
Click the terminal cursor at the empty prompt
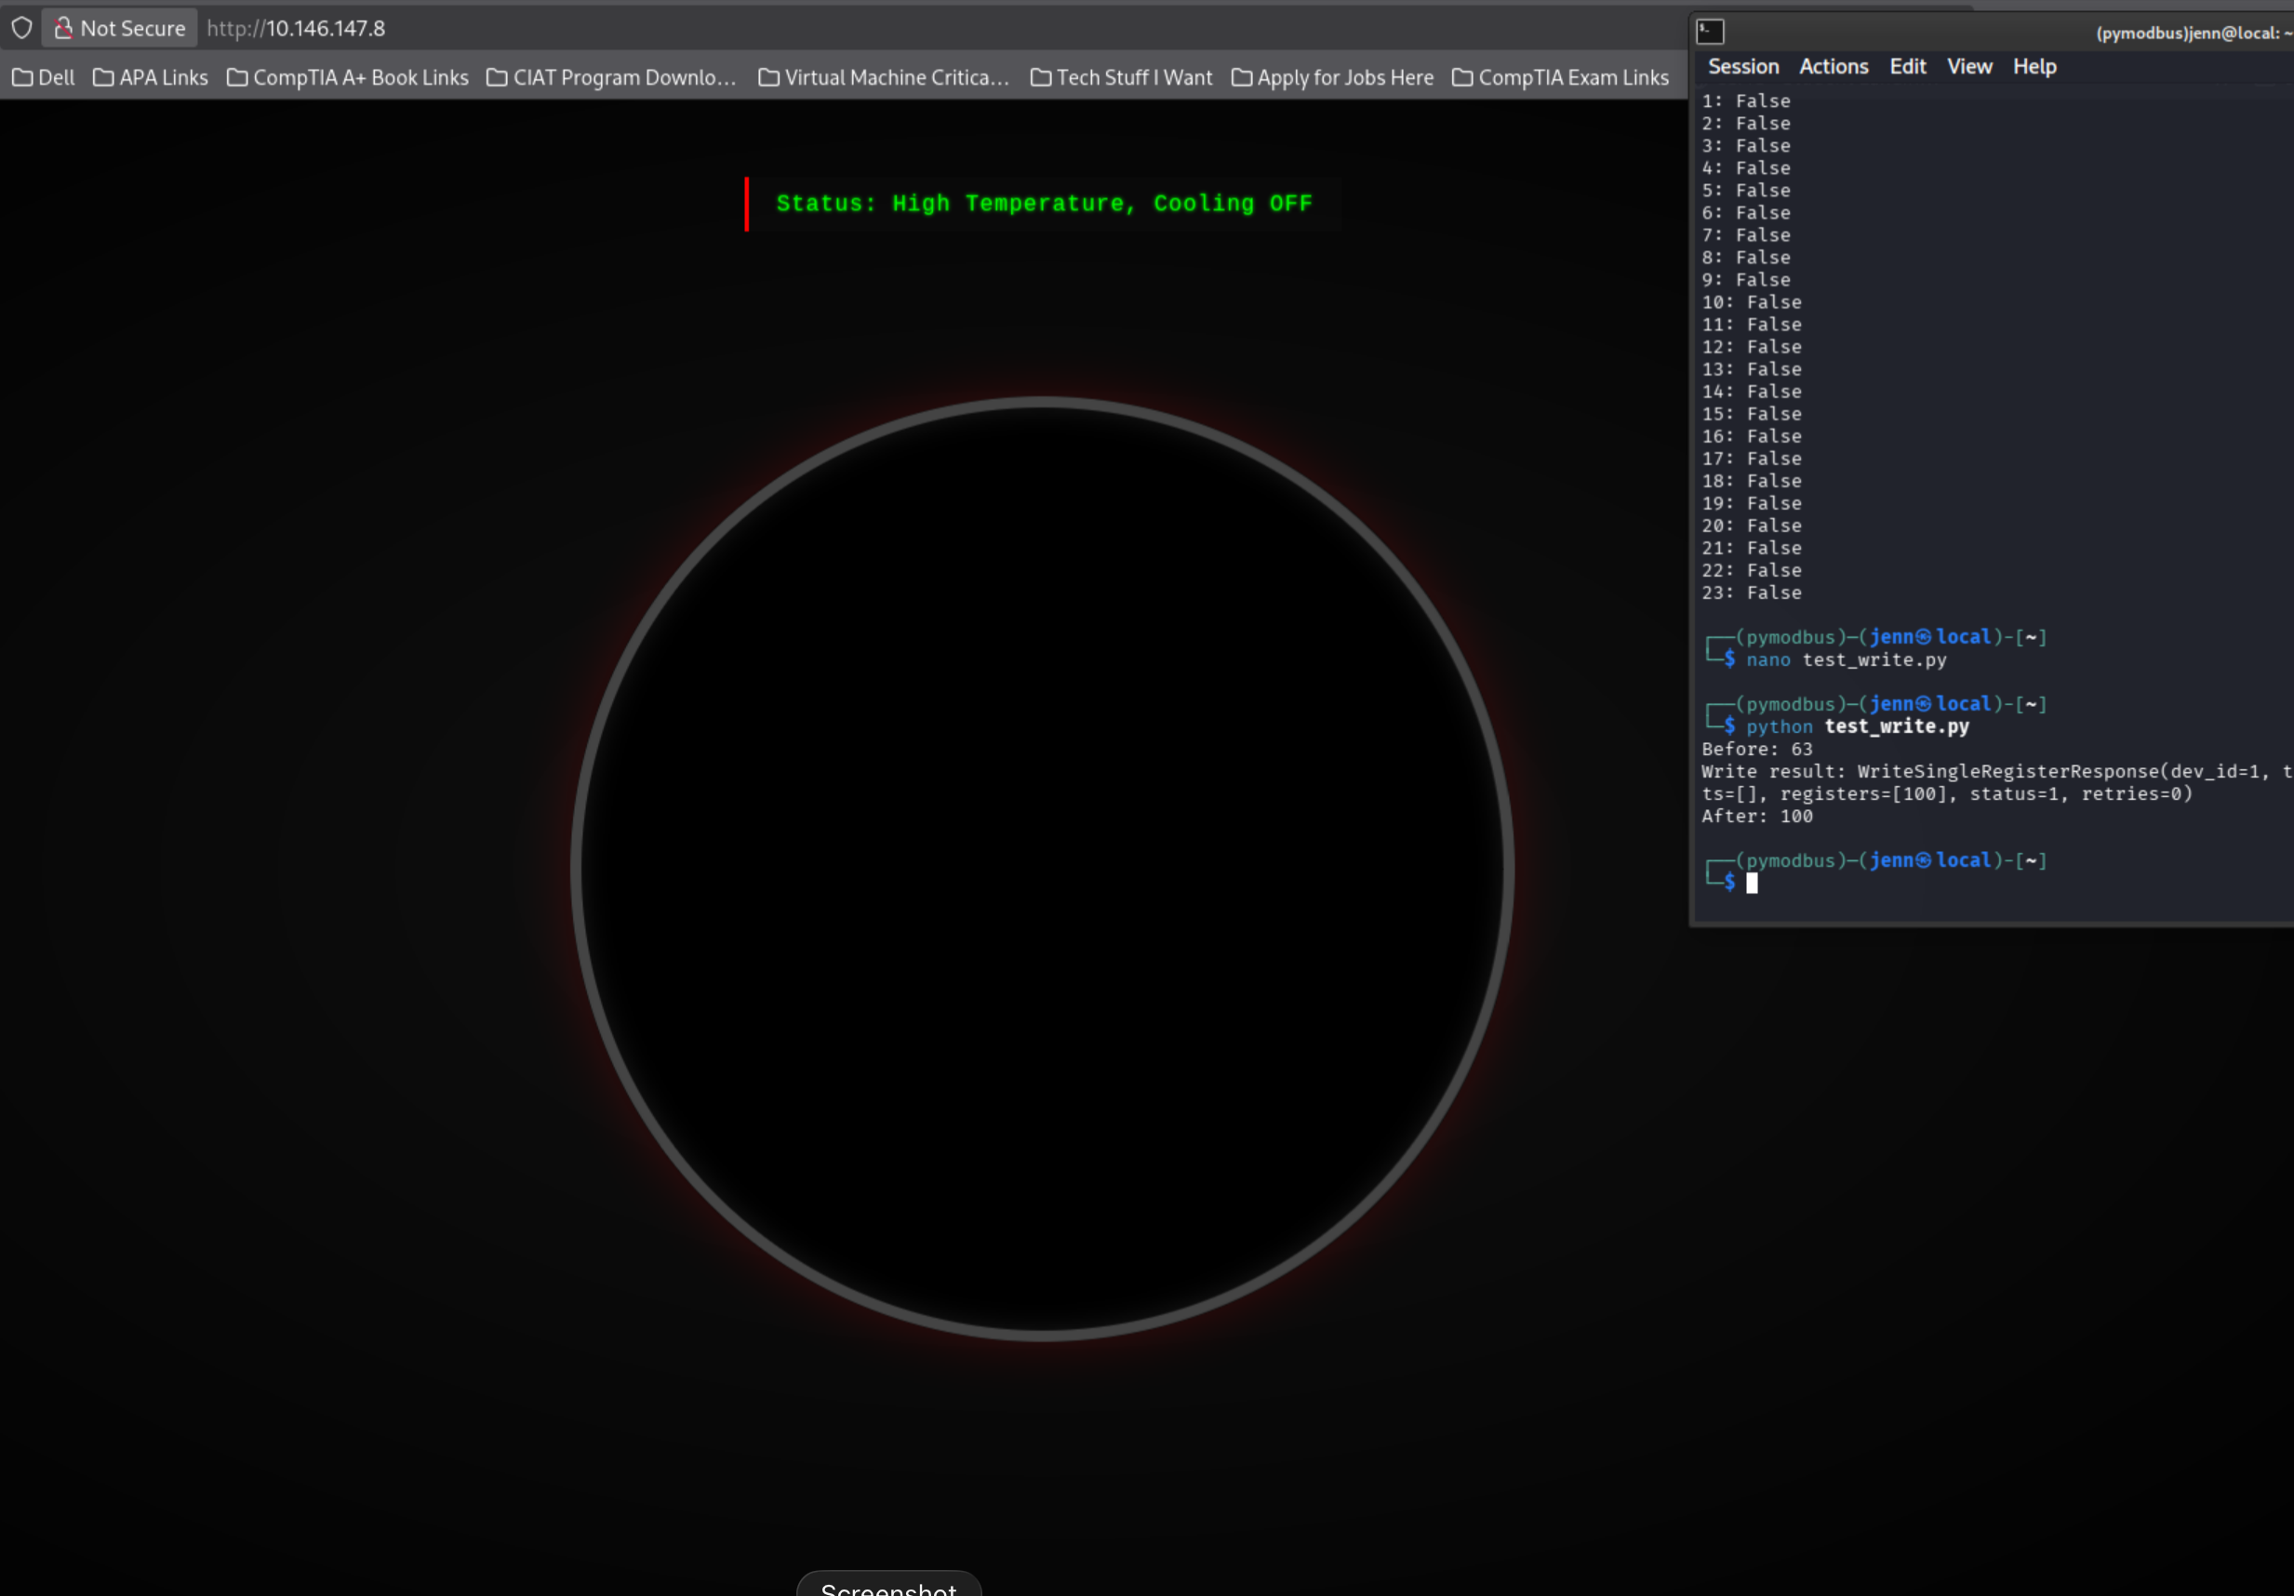click(1752, 883)
